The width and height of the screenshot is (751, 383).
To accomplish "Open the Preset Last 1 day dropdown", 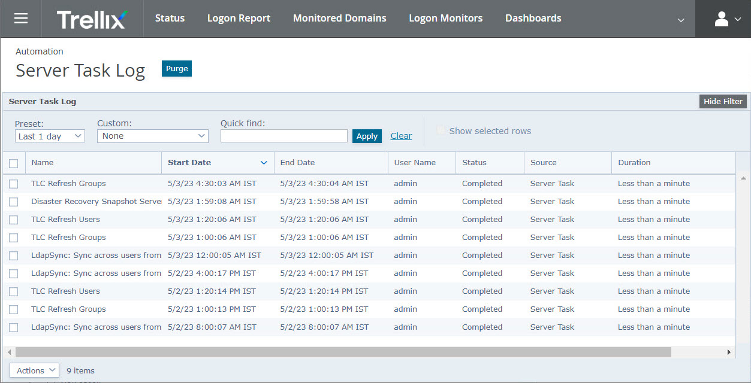I will (50, 136).
